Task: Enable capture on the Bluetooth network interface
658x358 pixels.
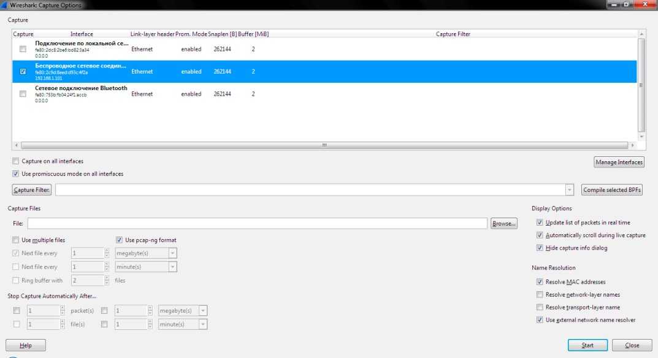Action: [x=23, y=94]
